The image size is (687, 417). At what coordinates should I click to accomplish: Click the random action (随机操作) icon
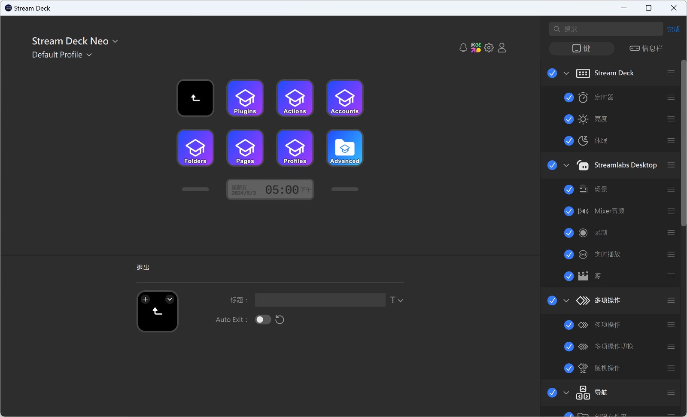point(583,368)
